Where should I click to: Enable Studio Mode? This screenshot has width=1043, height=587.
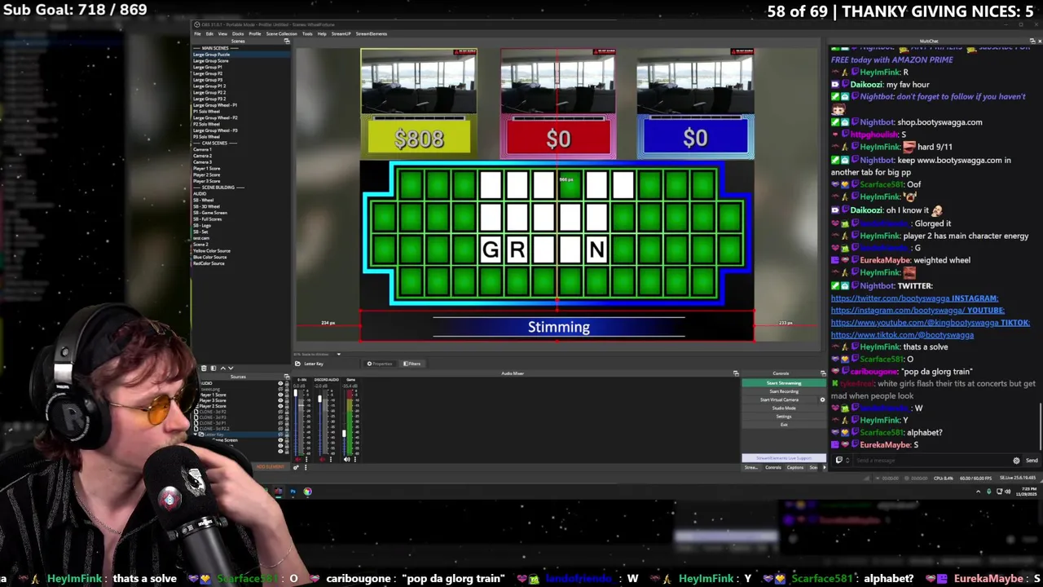tap(784, 408)
